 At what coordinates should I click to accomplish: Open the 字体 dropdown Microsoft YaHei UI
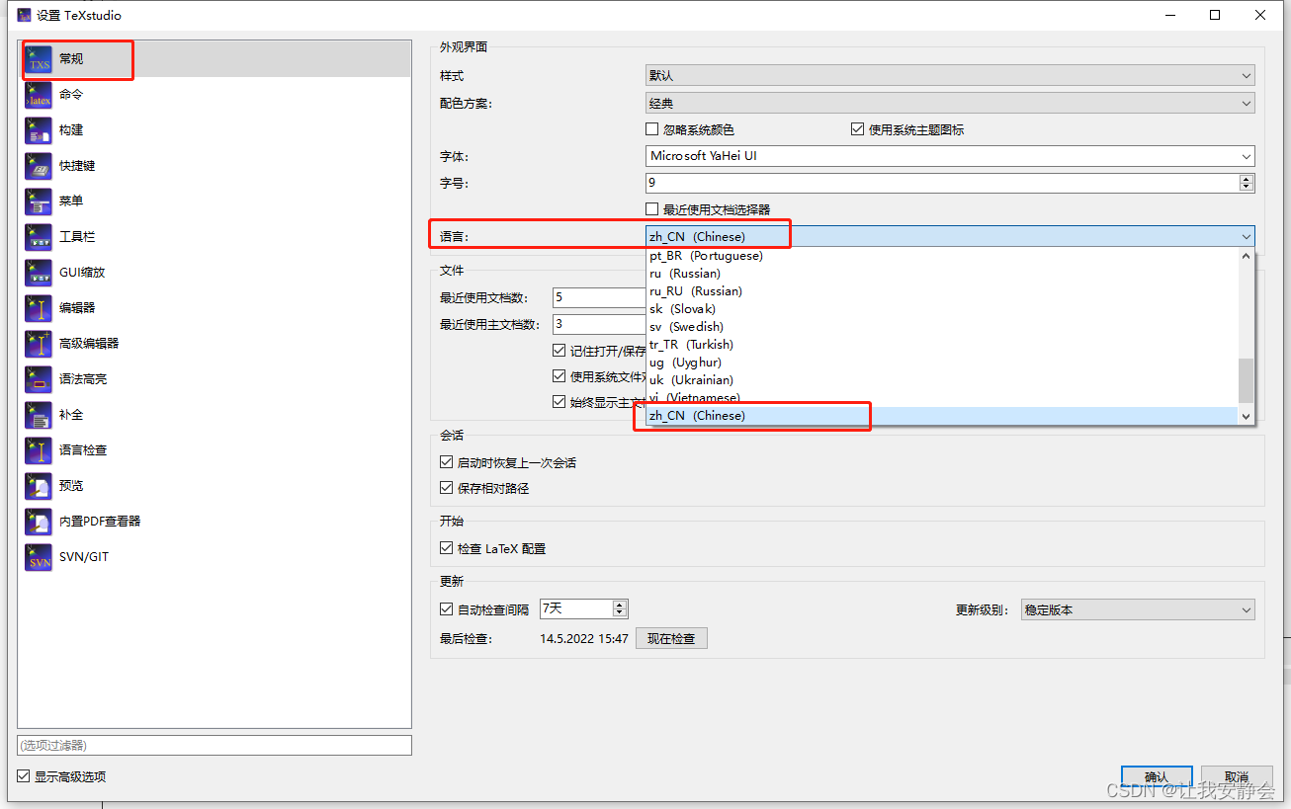950,156
